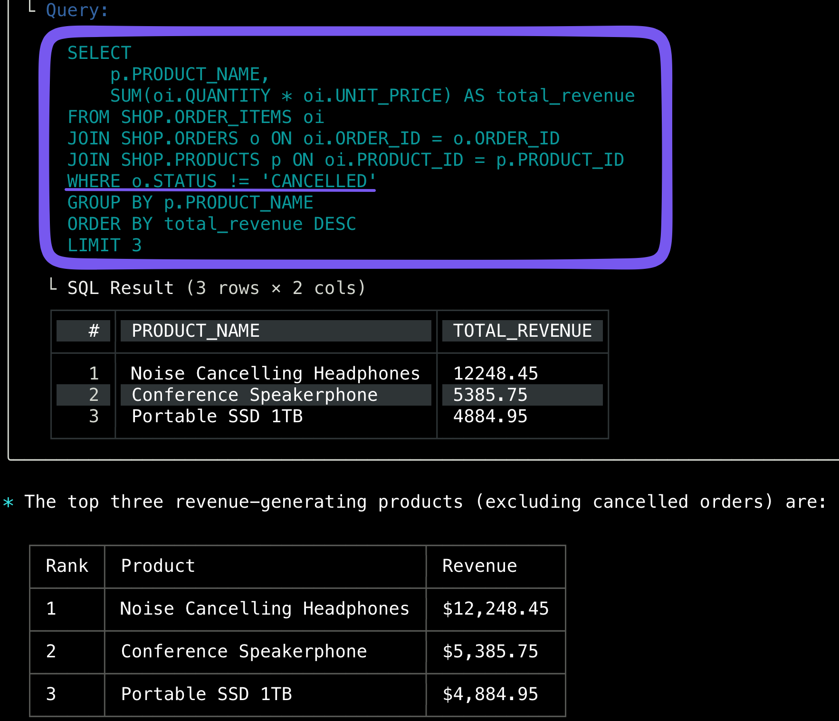Select the "WHERE o.STATUS != 'CANCELLED'" clause
Viewport: 839px width, 721px height.
click(221, 181)
